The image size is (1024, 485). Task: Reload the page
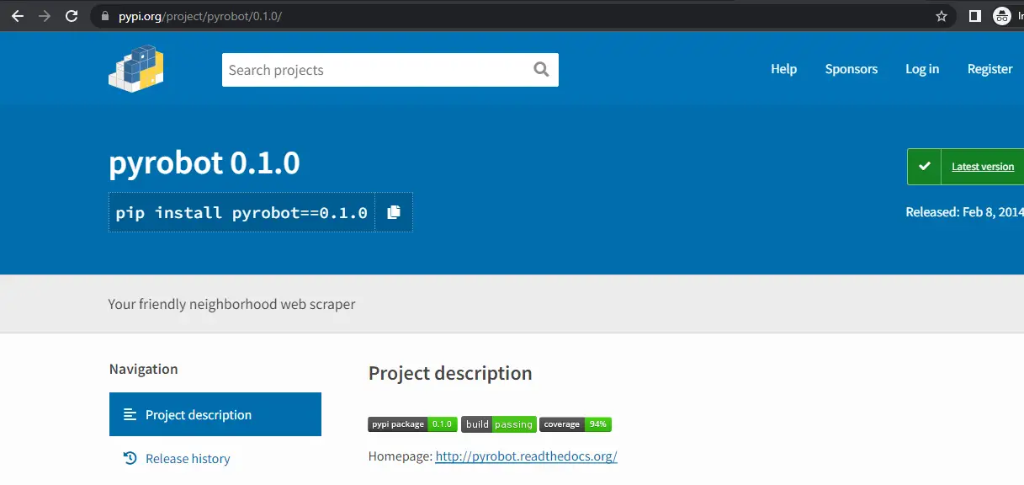click(x=72, y=16)
